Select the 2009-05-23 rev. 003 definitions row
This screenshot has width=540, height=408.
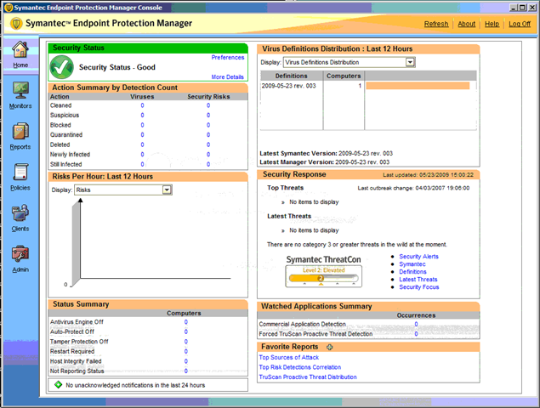point(368,86)
